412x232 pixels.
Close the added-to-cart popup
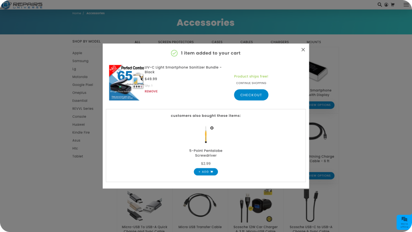pyautogui.click(x=303, y=49)
